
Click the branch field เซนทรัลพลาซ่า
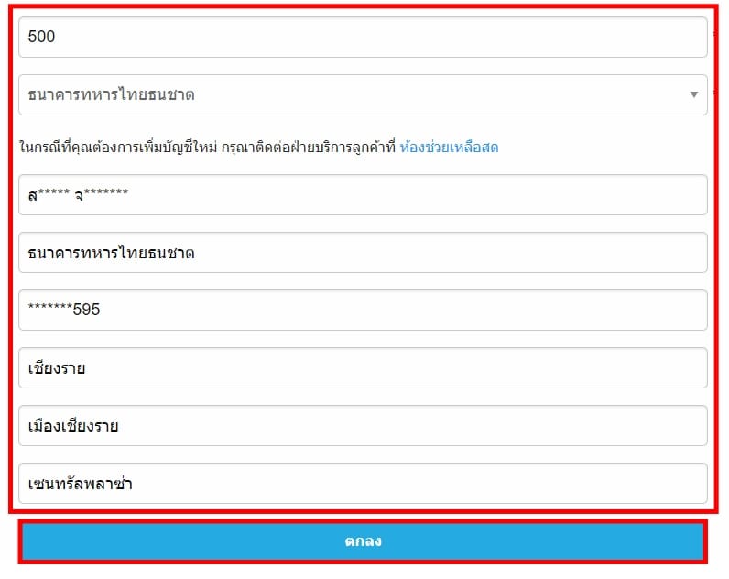(x=363, y=483)
